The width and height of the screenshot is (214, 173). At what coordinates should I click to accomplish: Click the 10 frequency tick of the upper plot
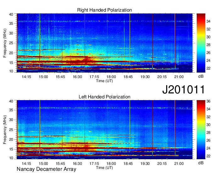(x=11, y=71)
